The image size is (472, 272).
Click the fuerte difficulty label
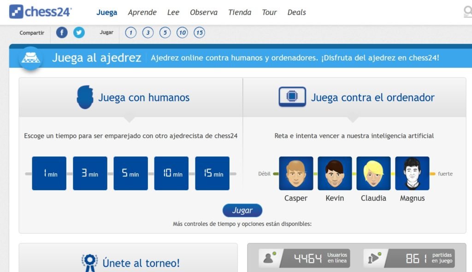click(x=445, y=174)
